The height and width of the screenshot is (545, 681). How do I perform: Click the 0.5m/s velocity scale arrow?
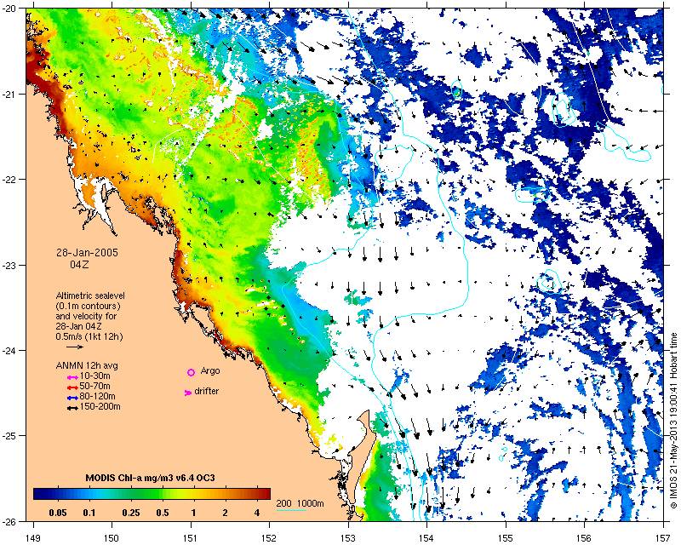click(75, 347)
